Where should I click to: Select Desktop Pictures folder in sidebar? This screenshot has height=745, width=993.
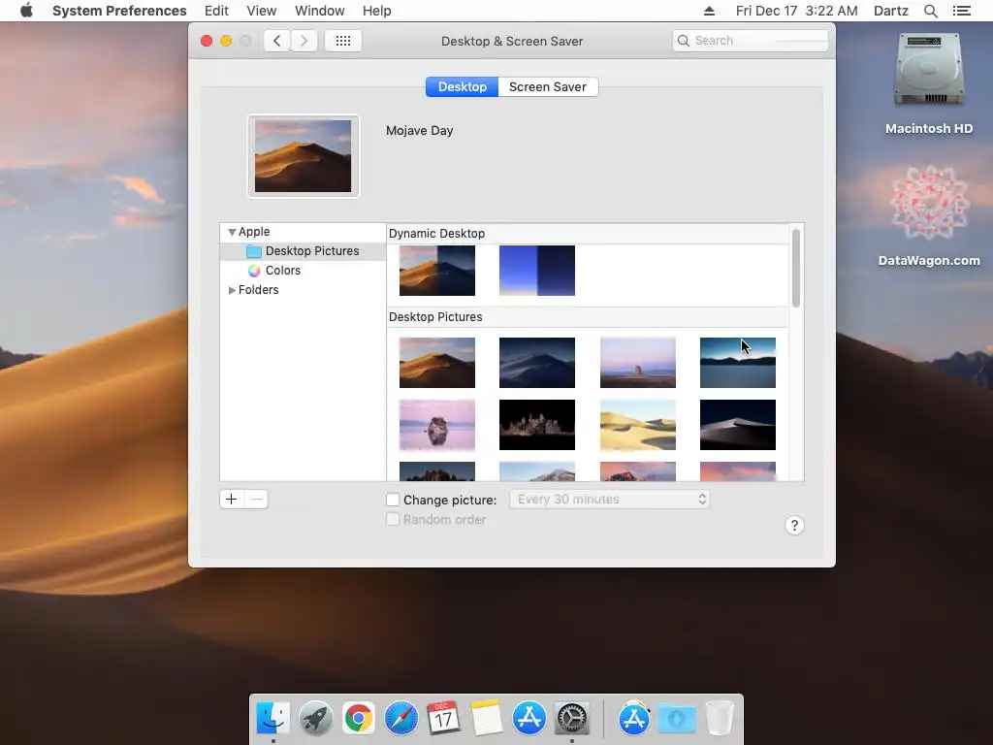pyautogui.click(x=304, y=251)
